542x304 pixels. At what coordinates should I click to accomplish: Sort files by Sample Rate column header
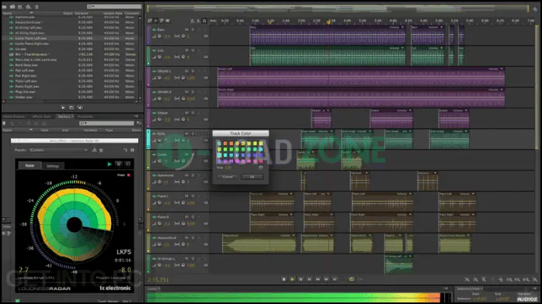tap(113, 13)
